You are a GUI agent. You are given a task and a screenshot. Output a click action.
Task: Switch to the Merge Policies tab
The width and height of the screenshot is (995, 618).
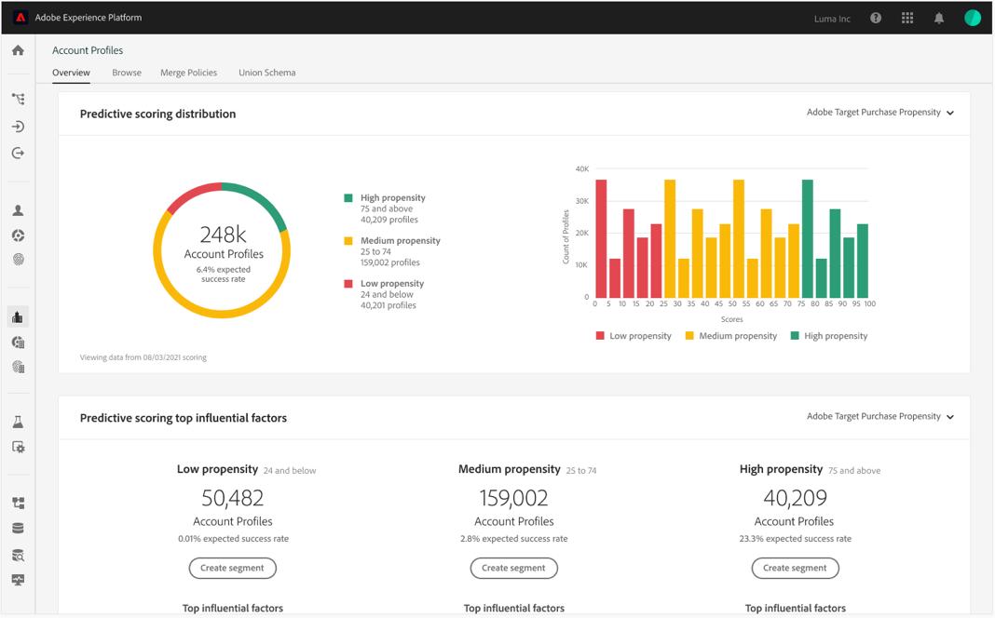coord(188,73)
